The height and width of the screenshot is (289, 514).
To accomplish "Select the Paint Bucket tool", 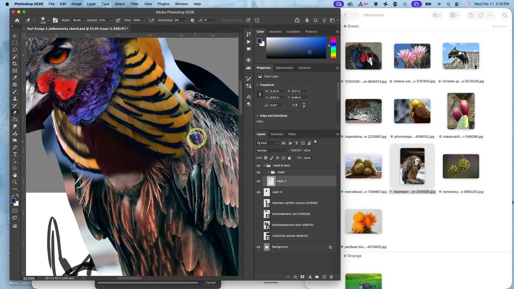I will 15,119.
